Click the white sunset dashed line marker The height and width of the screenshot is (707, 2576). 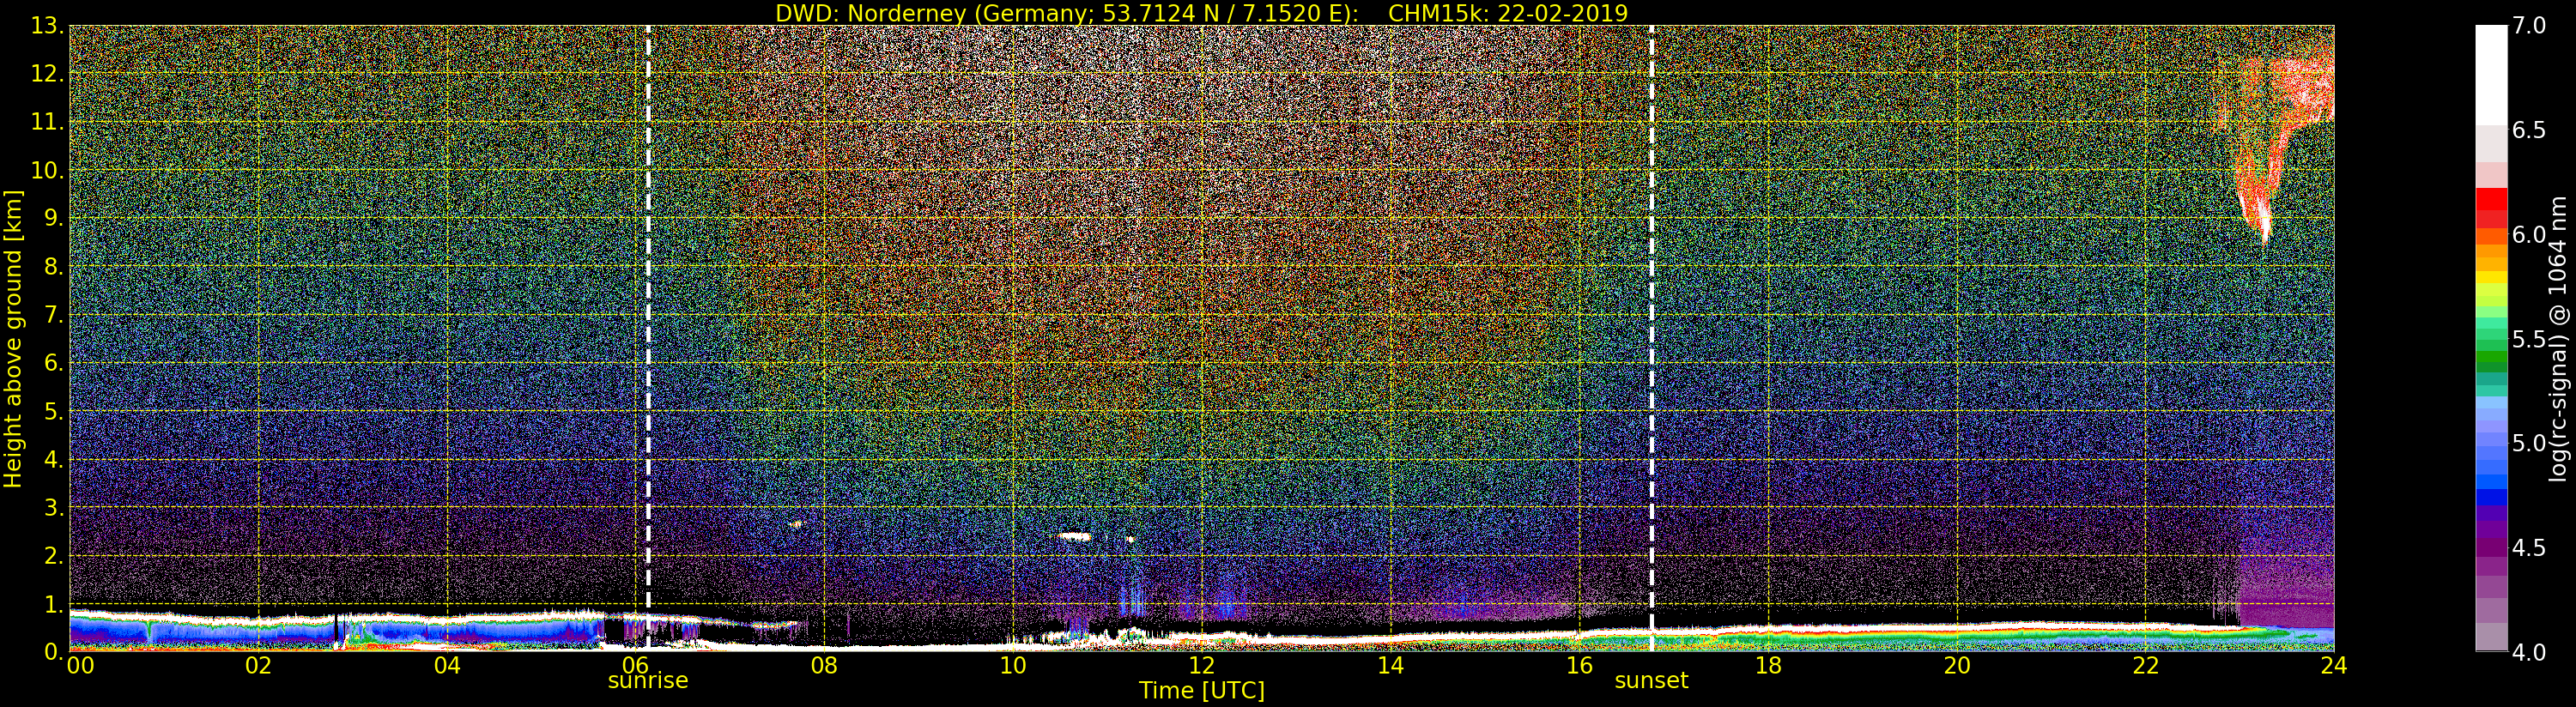pos(1651,338)
